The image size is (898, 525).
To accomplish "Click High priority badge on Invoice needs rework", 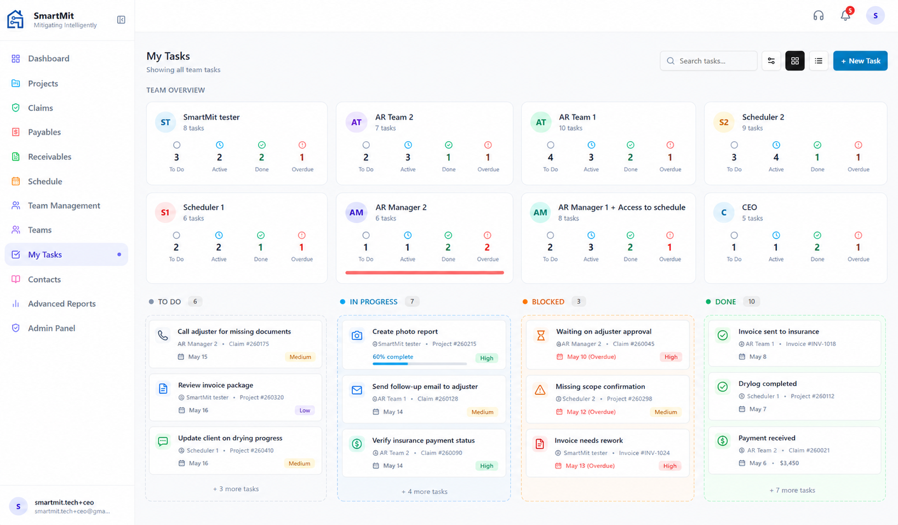I will [670, 466].
